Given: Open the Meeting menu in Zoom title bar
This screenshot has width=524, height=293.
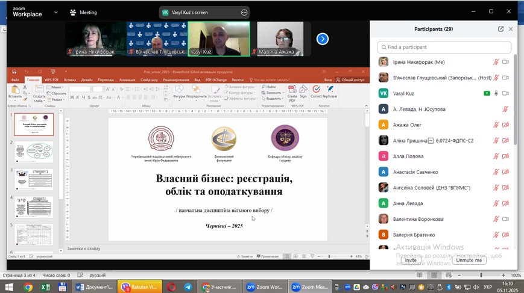Looking at the screenshot, I should [83, 12].
